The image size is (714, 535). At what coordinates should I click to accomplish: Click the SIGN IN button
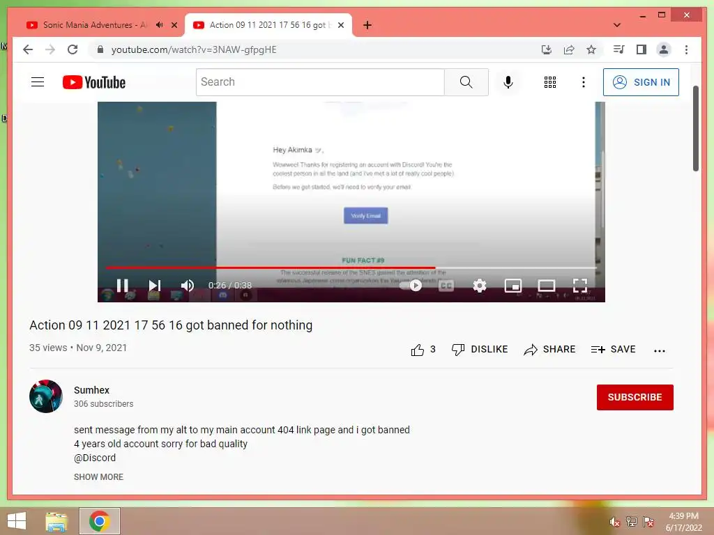point(641,82)
